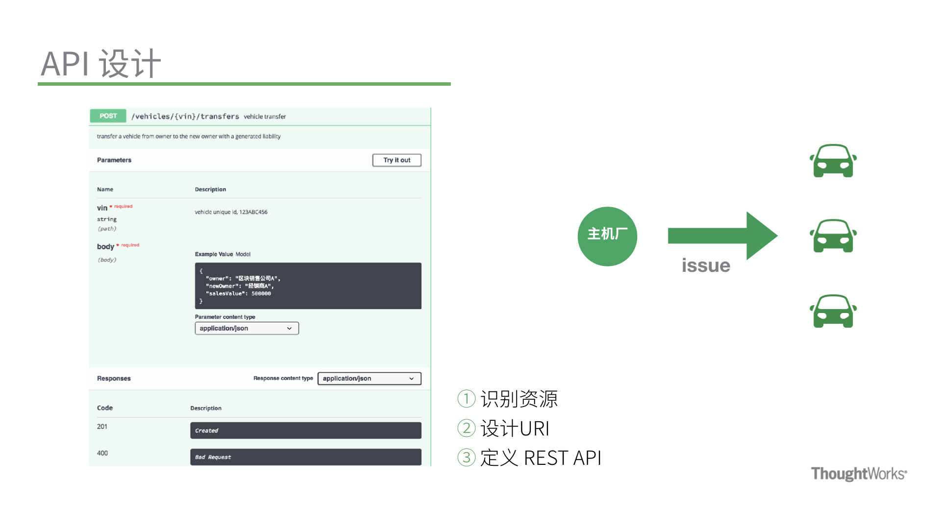Click the 400 response code
Screen dimensions: 941x529
point(102,453)
